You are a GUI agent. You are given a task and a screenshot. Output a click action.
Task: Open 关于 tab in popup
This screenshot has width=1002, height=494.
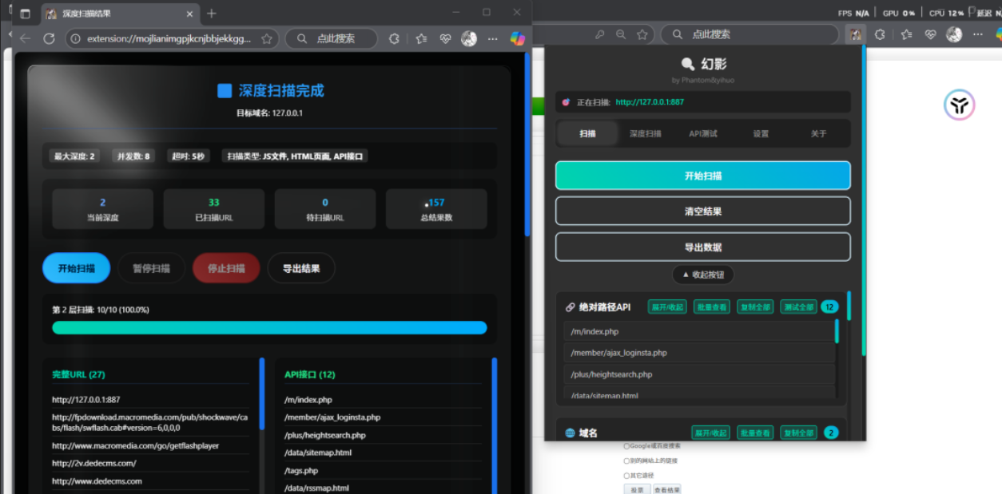(819, 133)
